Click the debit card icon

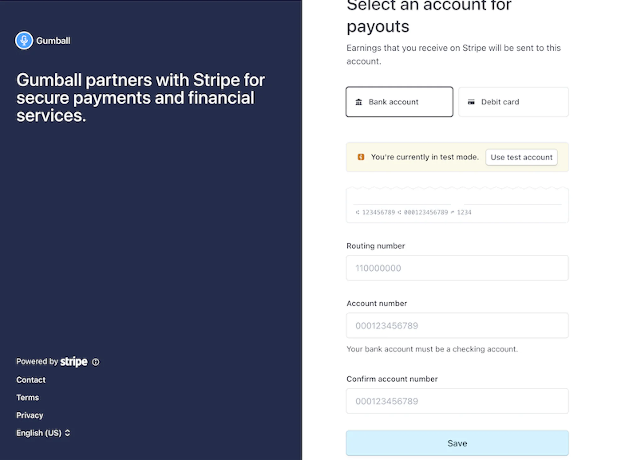pos(471,102)
